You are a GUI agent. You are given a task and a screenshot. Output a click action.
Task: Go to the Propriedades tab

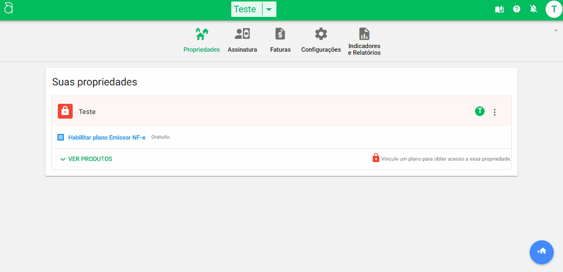click(202, 41)
